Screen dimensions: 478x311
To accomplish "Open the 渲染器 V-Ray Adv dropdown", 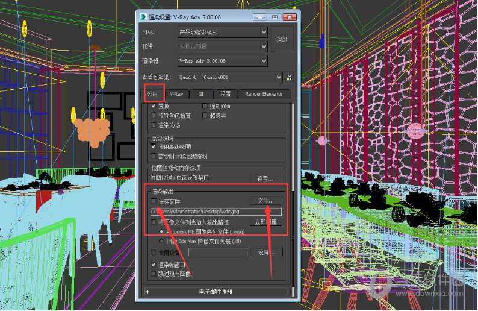I will [223, 61].
